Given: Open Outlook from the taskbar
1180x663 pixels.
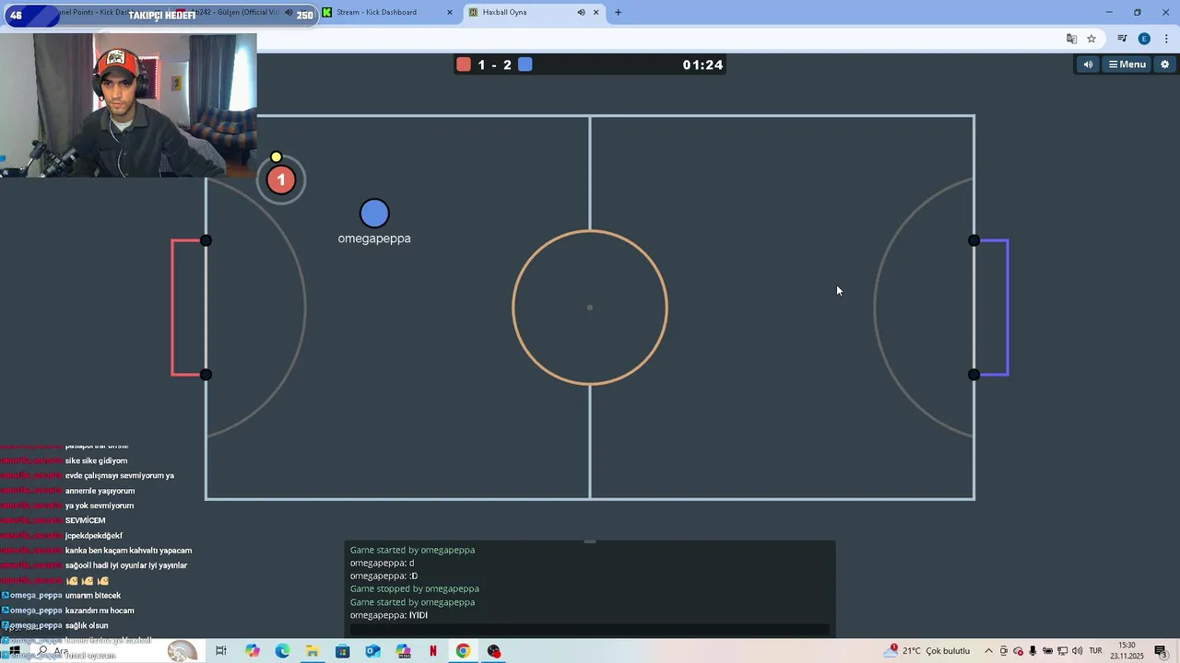Looking at the screenshot, I should tap(372, 651).
